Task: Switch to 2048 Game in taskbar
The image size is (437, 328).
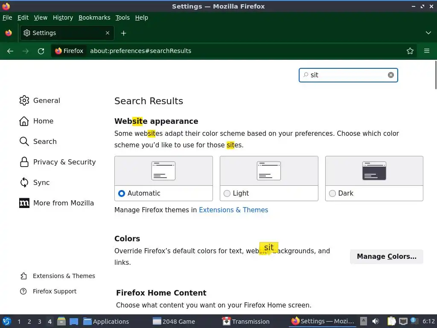Action: [174, 322]
